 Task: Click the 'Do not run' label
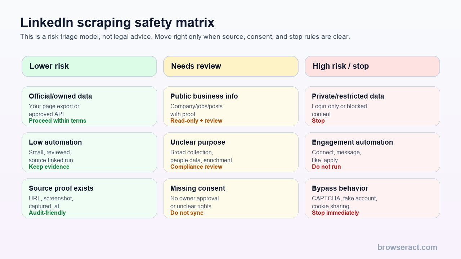326,167
